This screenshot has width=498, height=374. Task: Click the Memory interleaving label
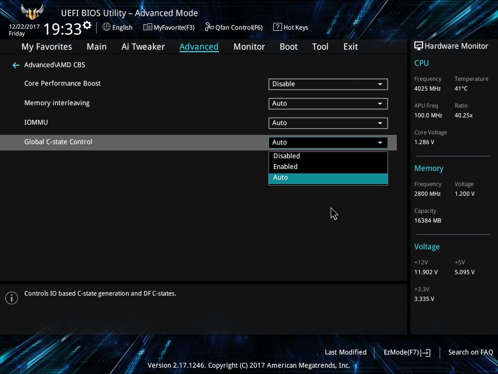57,103
